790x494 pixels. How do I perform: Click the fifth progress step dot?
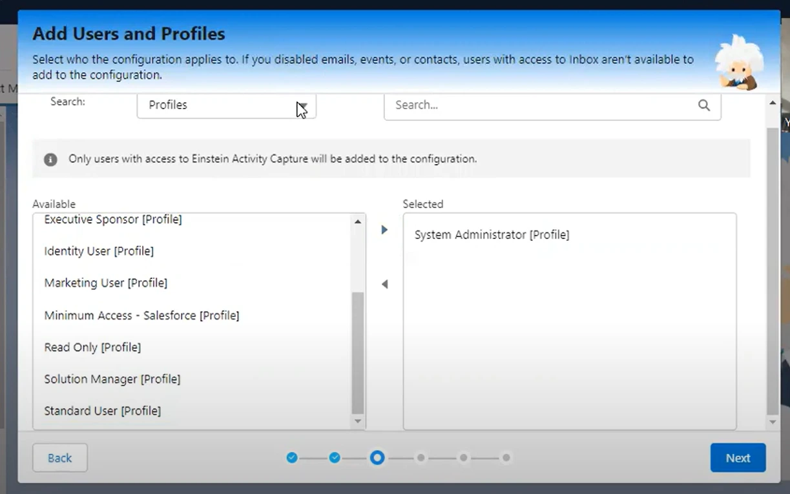tap(463, 457)
